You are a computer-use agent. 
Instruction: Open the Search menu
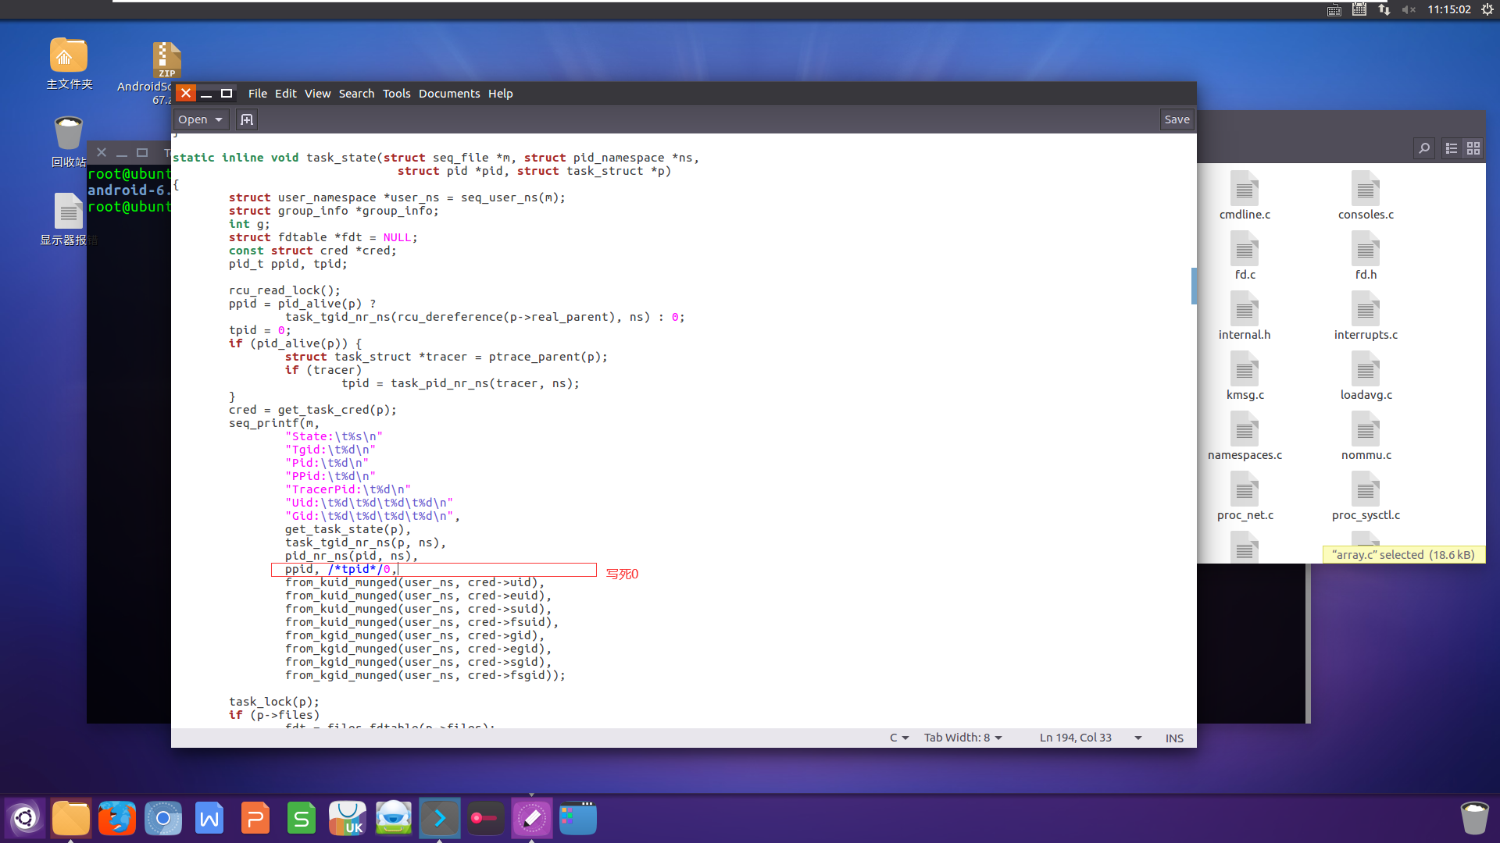356,94
